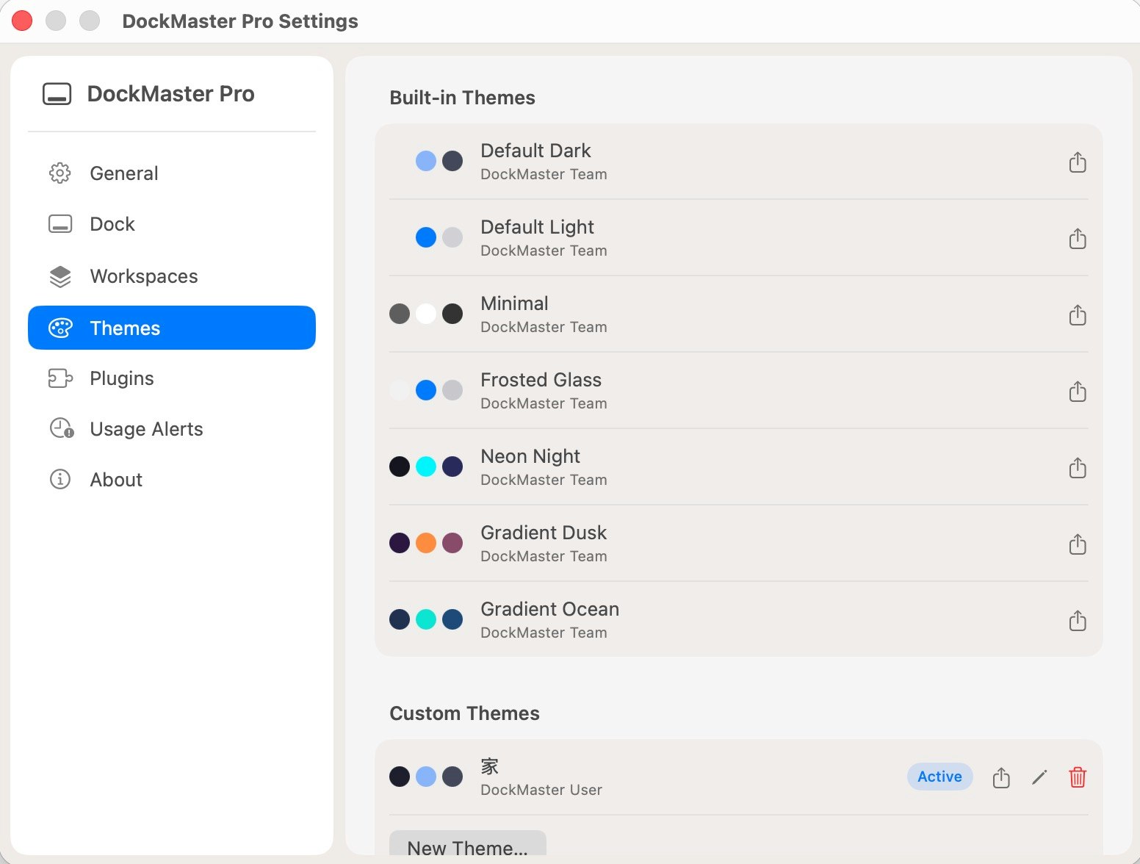Screen dimensions: 1140x864
Task: Delete the 家 theme using trash icon
Action: [1078, 777]
